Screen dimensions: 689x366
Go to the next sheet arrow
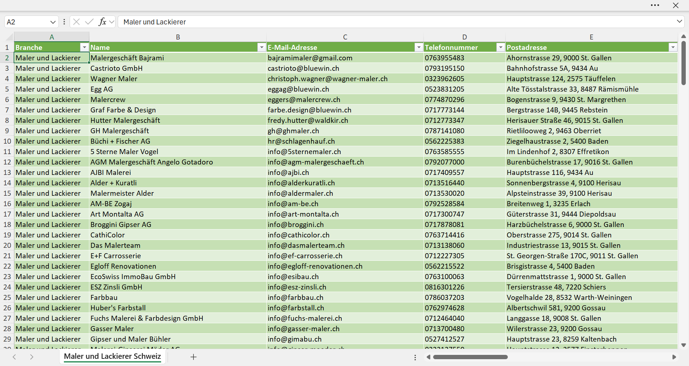coord(32,357)
